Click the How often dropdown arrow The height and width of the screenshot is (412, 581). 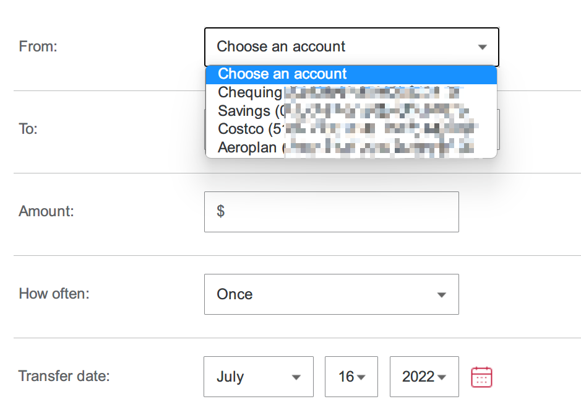pyautogui.click(x=441, y=295)
